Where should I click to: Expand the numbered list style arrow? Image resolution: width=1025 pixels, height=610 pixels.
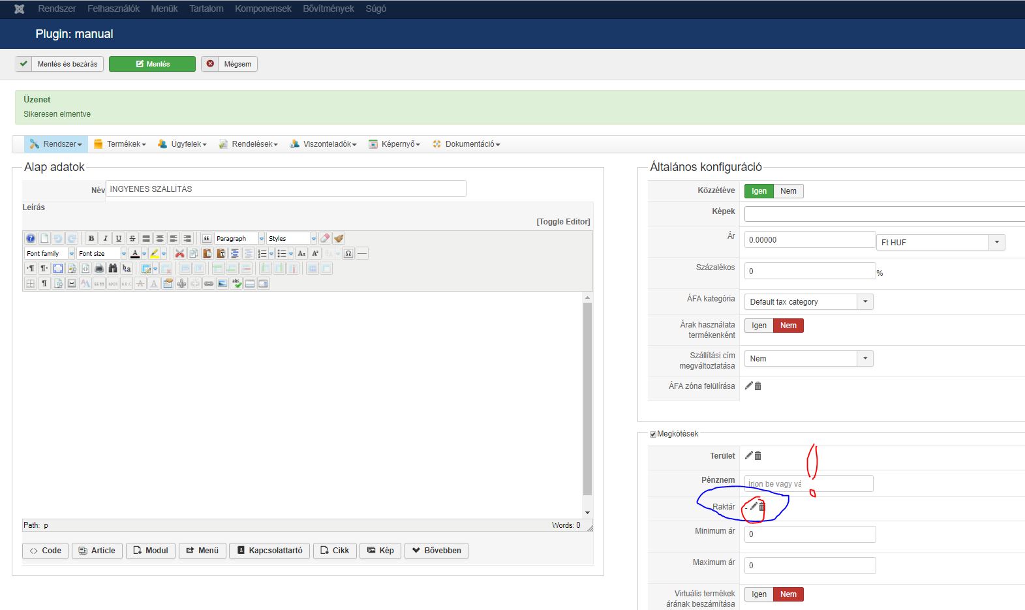pyautogui.click(x=271, y=253)
